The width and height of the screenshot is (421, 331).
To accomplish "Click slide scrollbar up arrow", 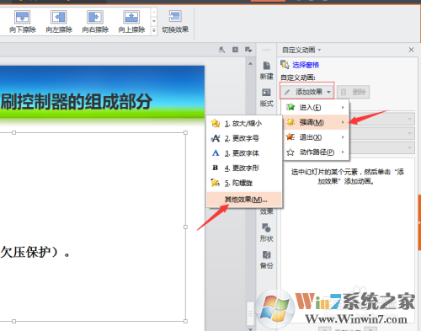I will (x=250, y=64).
